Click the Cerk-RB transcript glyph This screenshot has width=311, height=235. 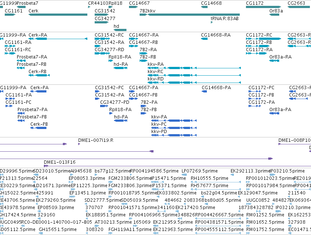tap(39, 75)
